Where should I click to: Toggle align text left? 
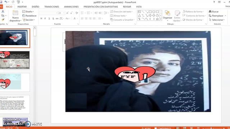(82, 18)
